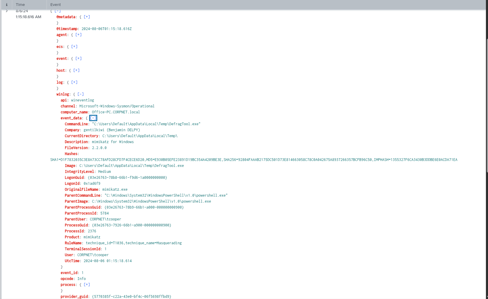
Task: Collapse the winlog object
Action: click(x=81, y=94)
